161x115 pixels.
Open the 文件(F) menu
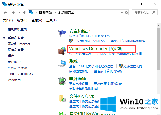(8, 20)
